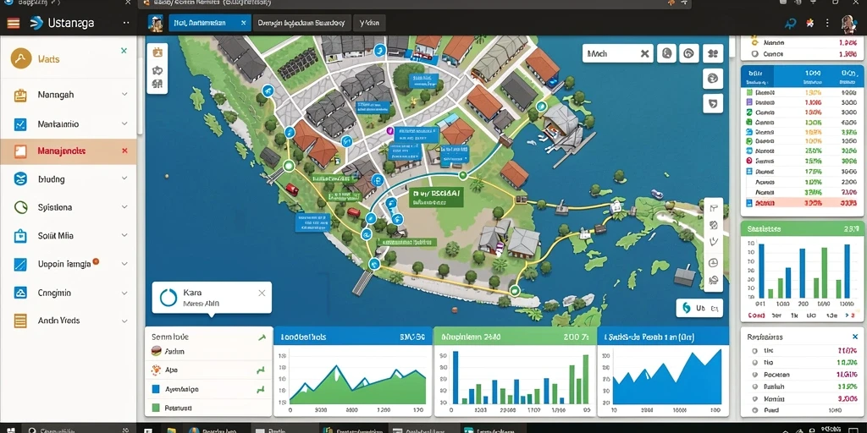Screen dimensions: 867x433
Task: Click the three-dot options menu in header
Action: (x=827, y=23)
